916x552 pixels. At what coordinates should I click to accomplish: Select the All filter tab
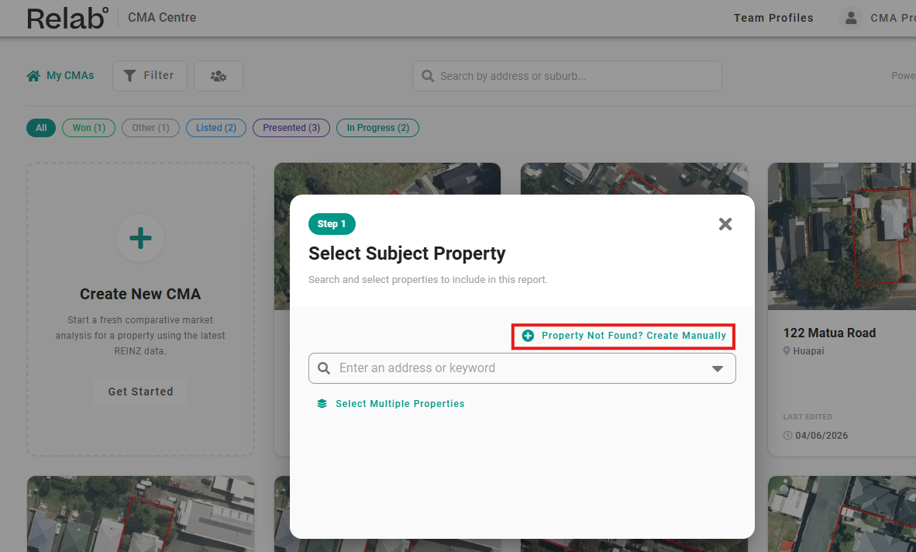[41, 128]
